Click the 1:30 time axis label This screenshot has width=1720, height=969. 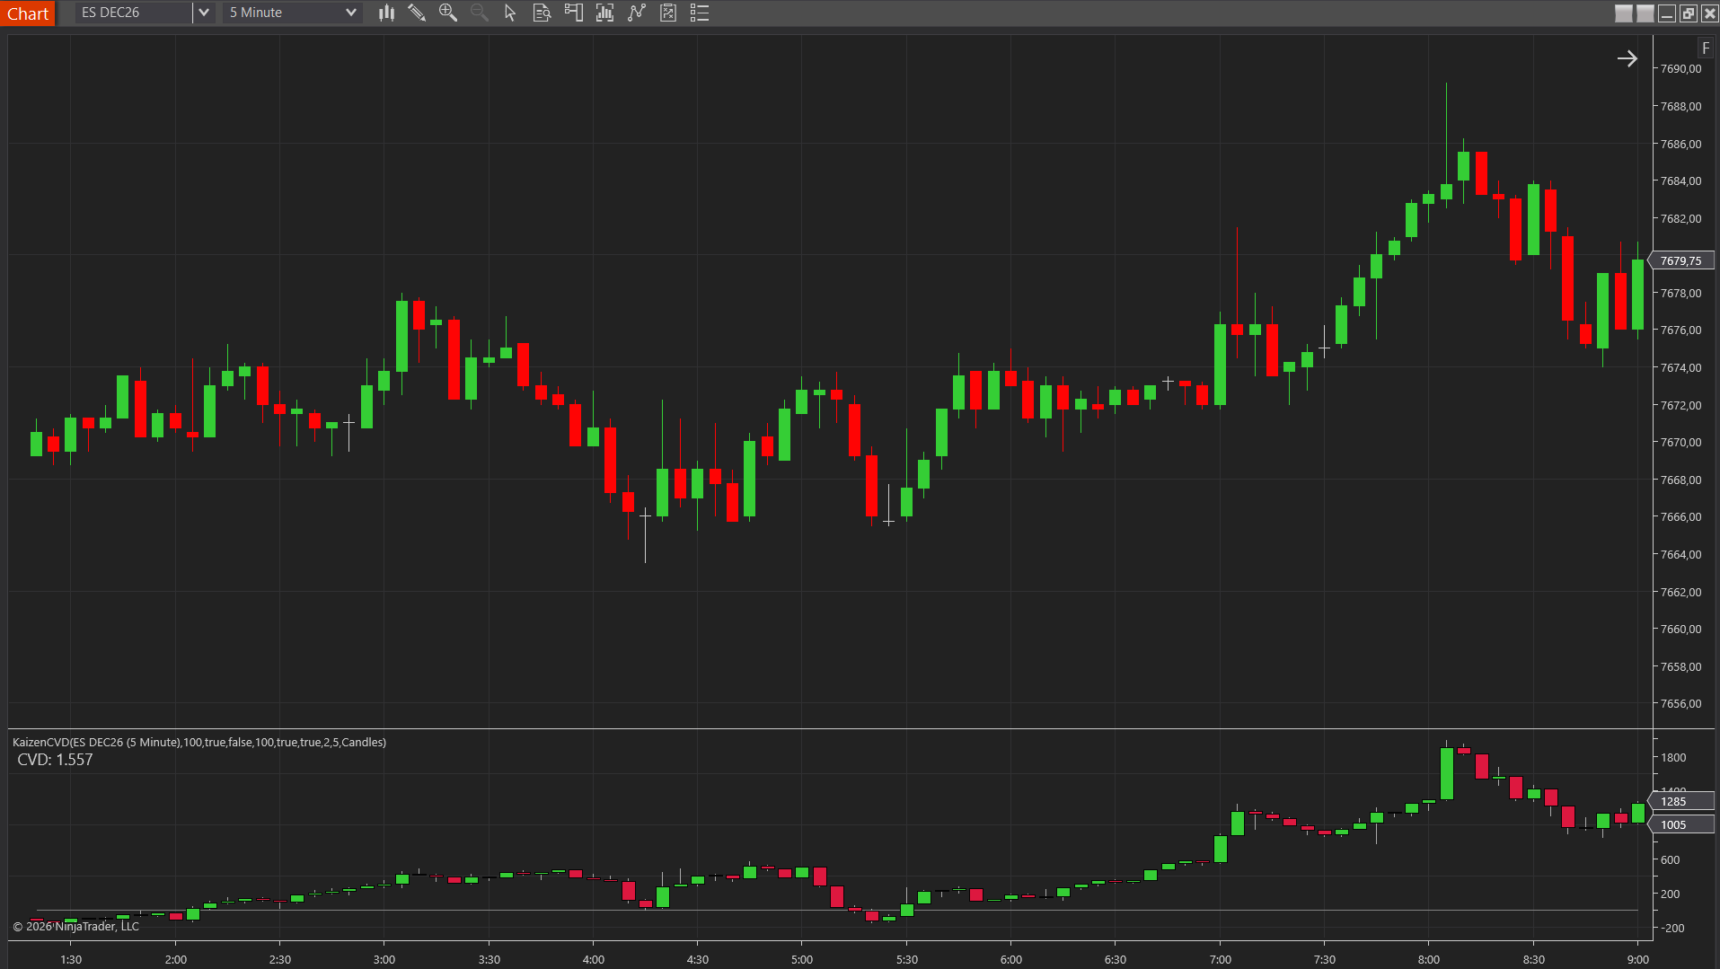tap(71, 959)
